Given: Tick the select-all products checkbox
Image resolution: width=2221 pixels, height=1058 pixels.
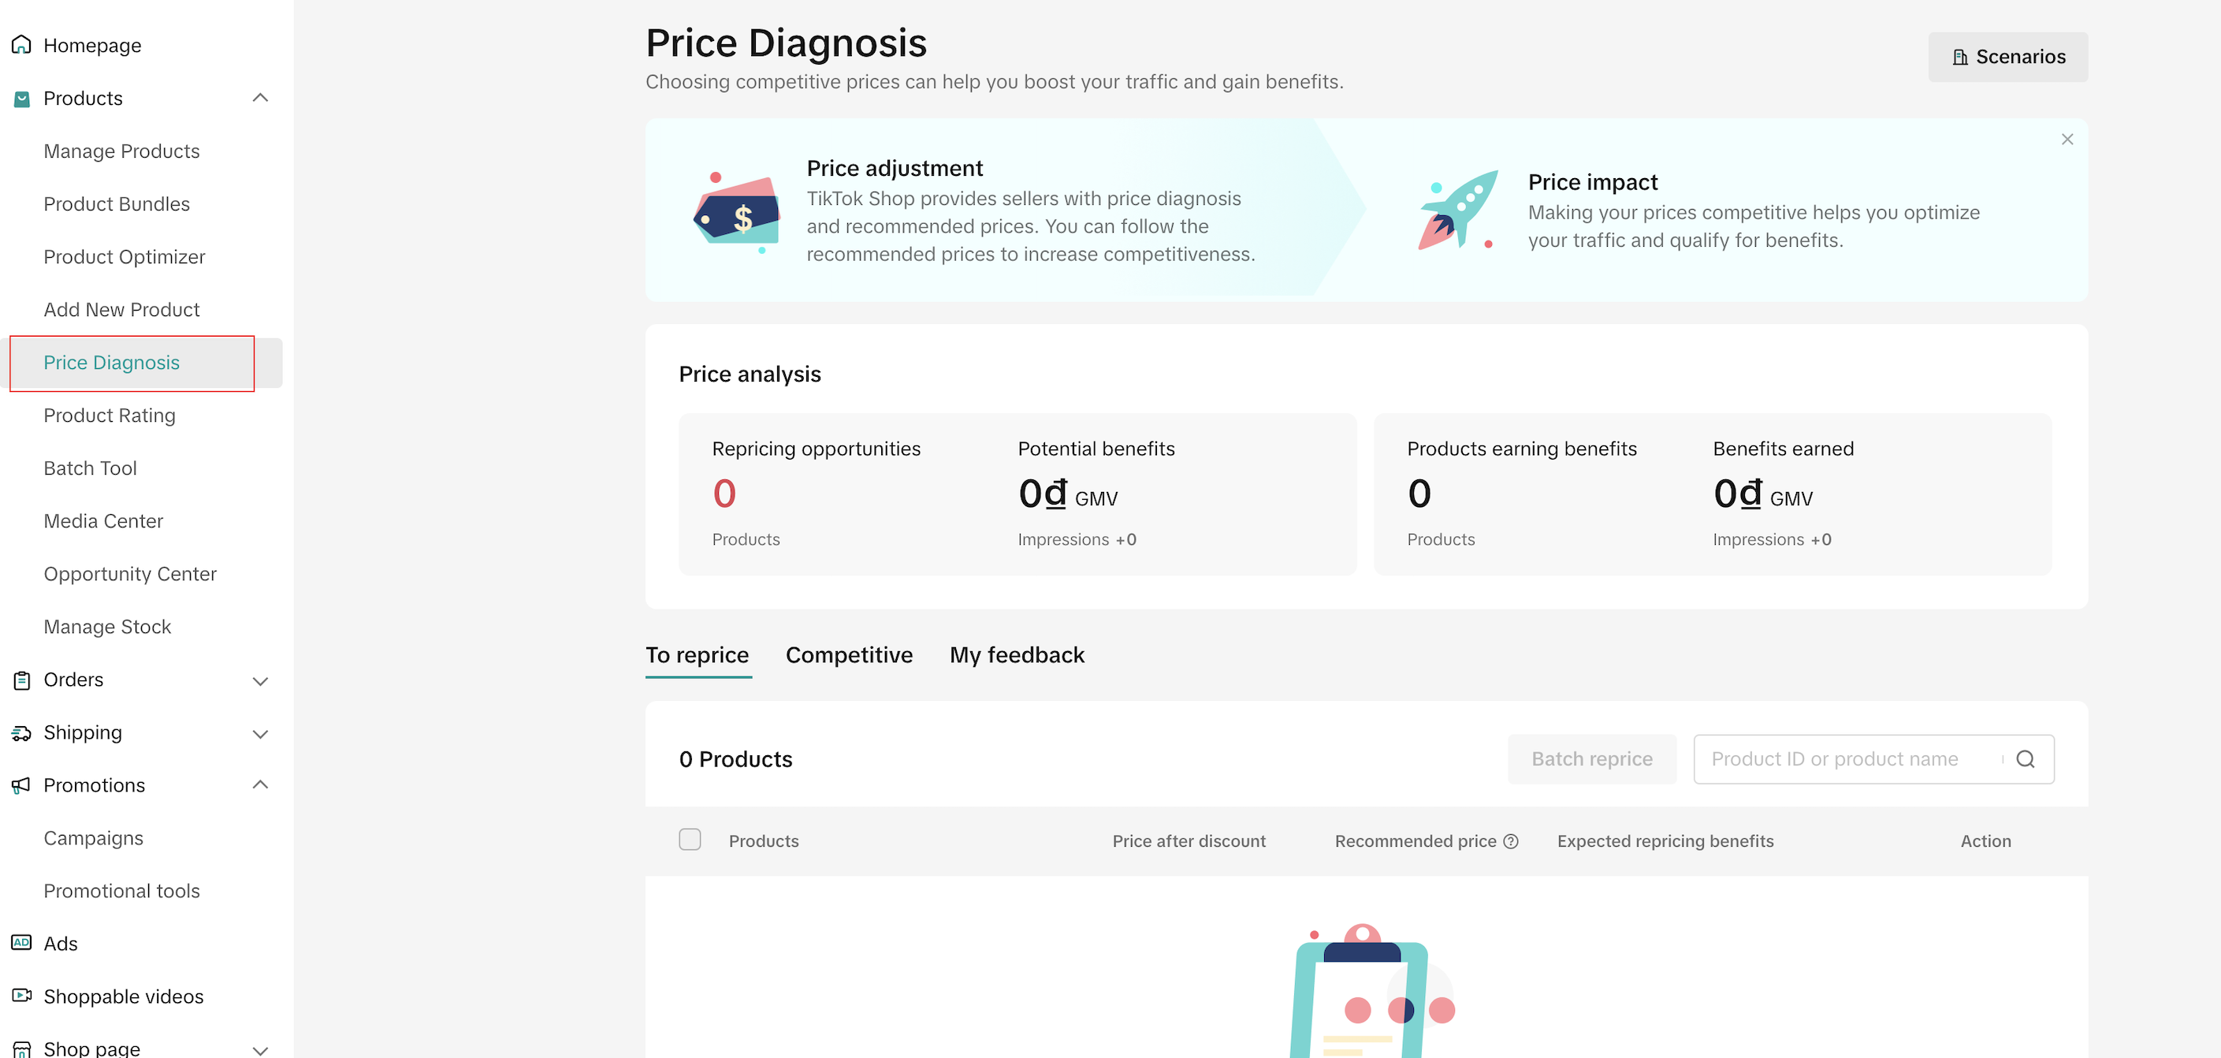Looking at the screenshot, I should click(x=690, y=840).
